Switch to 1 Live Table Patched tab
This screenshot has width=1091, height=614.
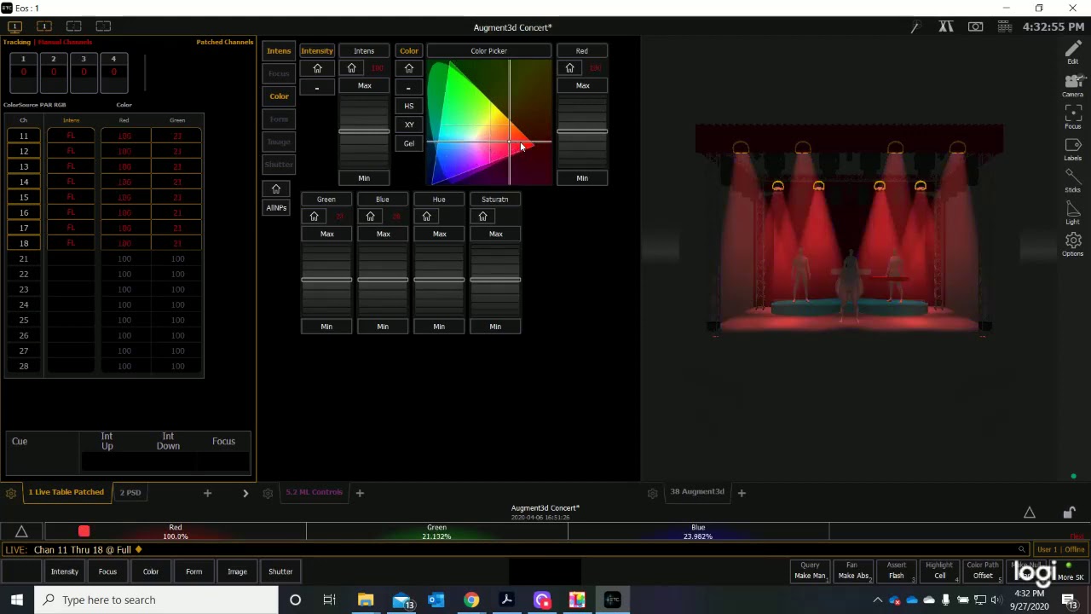66,492
